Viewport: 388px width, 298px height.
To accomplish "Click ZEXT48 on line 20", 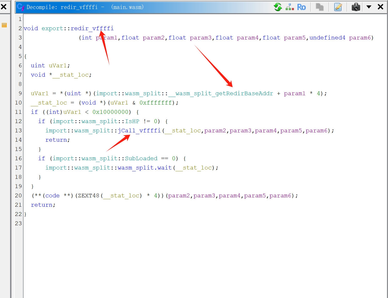I will (89, 196).
